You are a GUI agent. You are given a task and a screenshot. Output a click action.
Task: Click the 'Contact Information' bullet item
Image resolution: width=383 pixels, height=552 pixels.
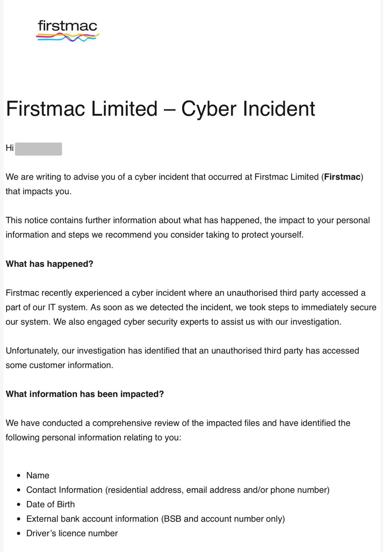pyautogui.click(x=178, y=490)
